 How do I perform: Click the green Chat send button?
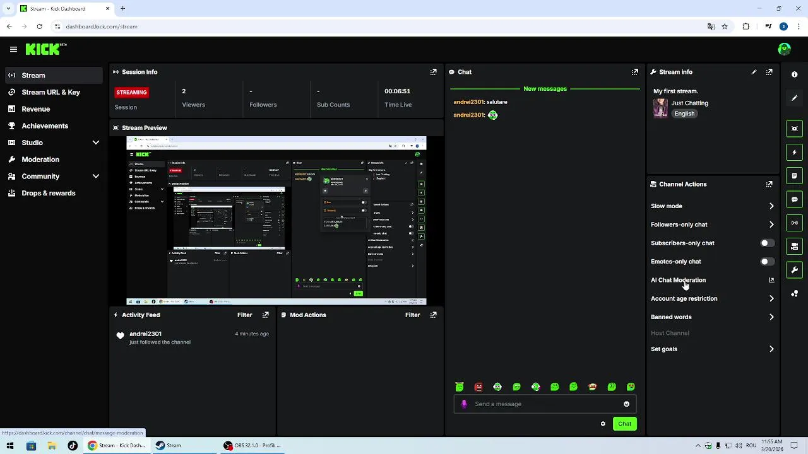pyautogui.click(x=624, y=424)
